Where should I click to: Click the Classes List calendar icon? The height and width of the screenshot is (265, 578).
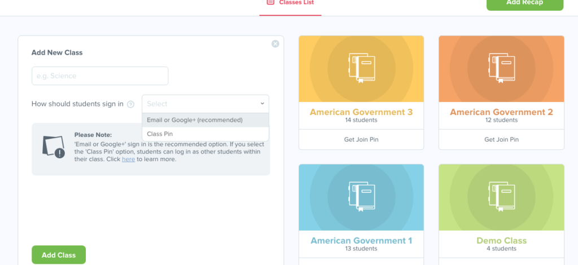[x=270, y=3]
